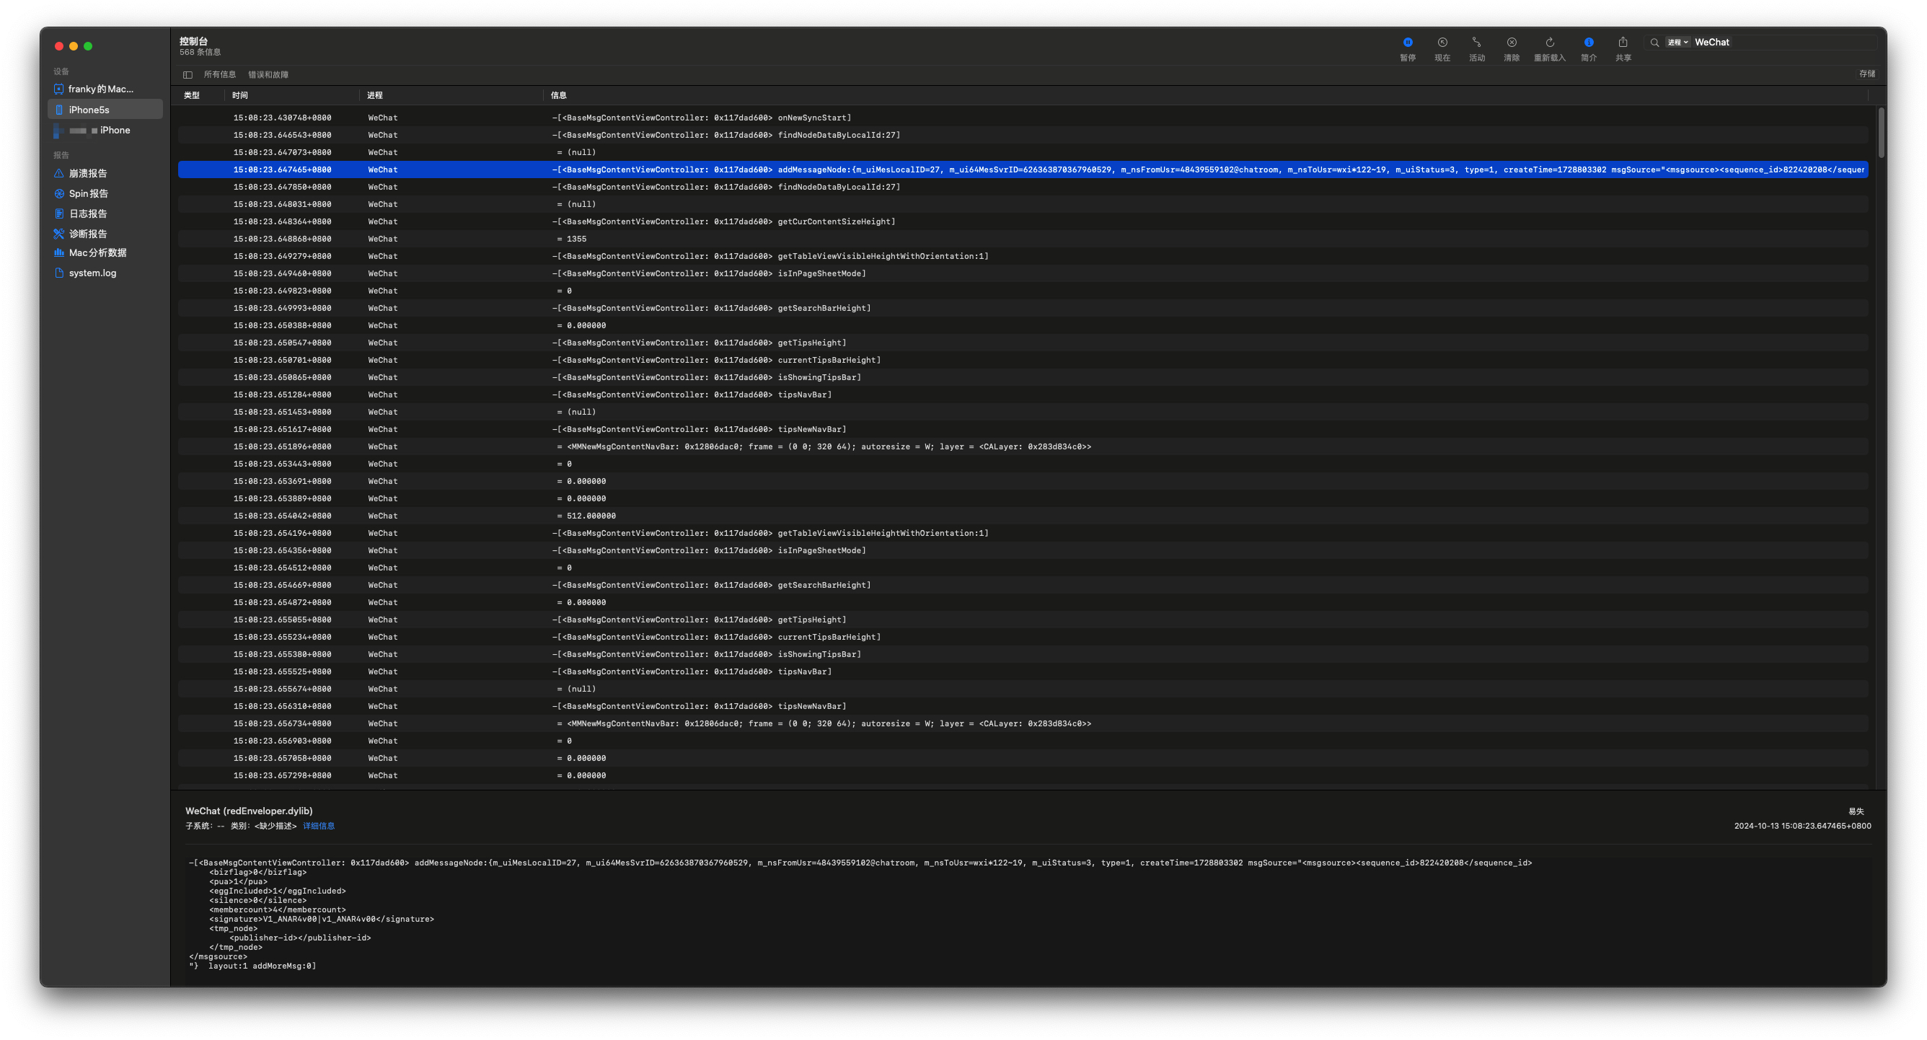Toggle sidebar icon beside 所有信息
The width and height of the screenshot is (1927, 1040).
point(188,75)
